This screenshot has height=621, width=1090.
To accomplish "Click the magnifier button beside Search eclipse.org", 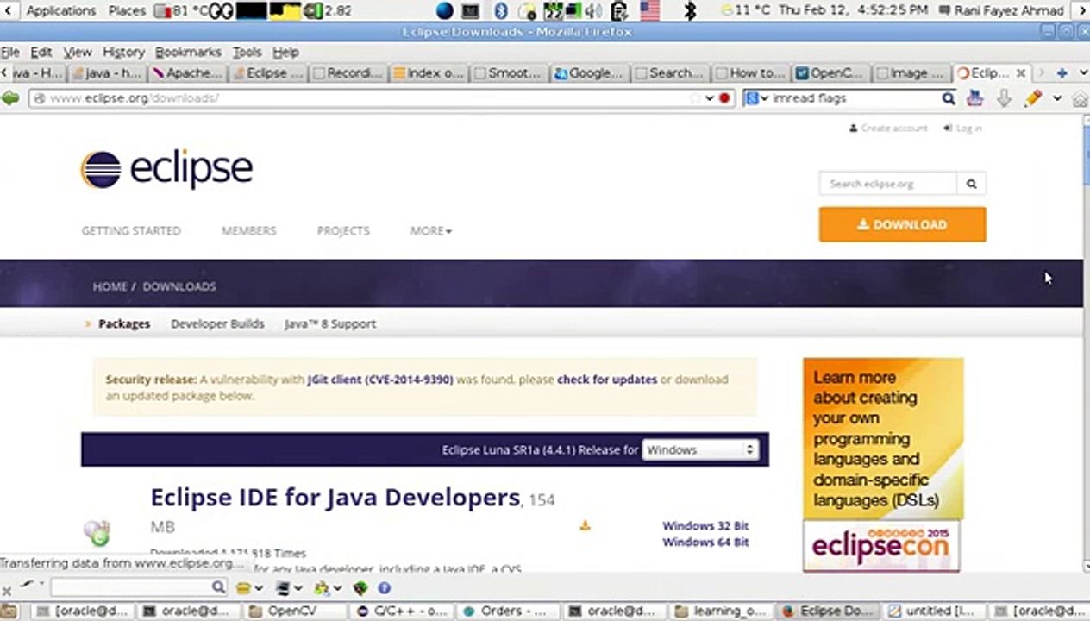I will pos(971,184).
